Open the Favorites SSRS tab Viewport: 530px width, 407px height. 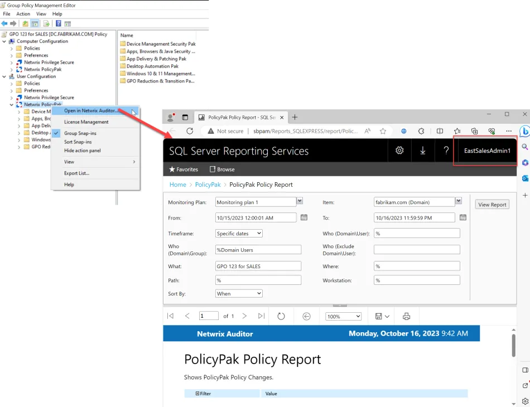(184, 169)
